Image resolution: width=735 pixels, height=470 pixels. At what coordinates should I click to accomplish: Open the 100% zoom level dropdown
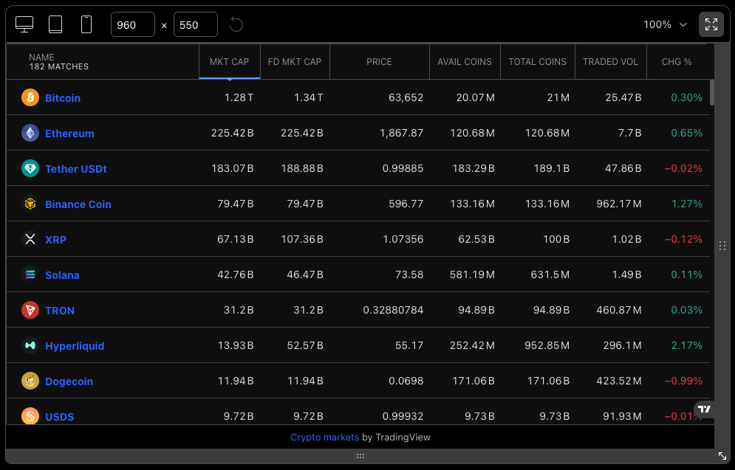tap(665, 24)
